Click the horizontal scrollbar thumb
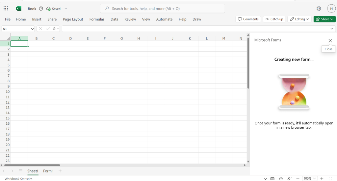This screenshot has width=337, height=181. tap(32, 165)
